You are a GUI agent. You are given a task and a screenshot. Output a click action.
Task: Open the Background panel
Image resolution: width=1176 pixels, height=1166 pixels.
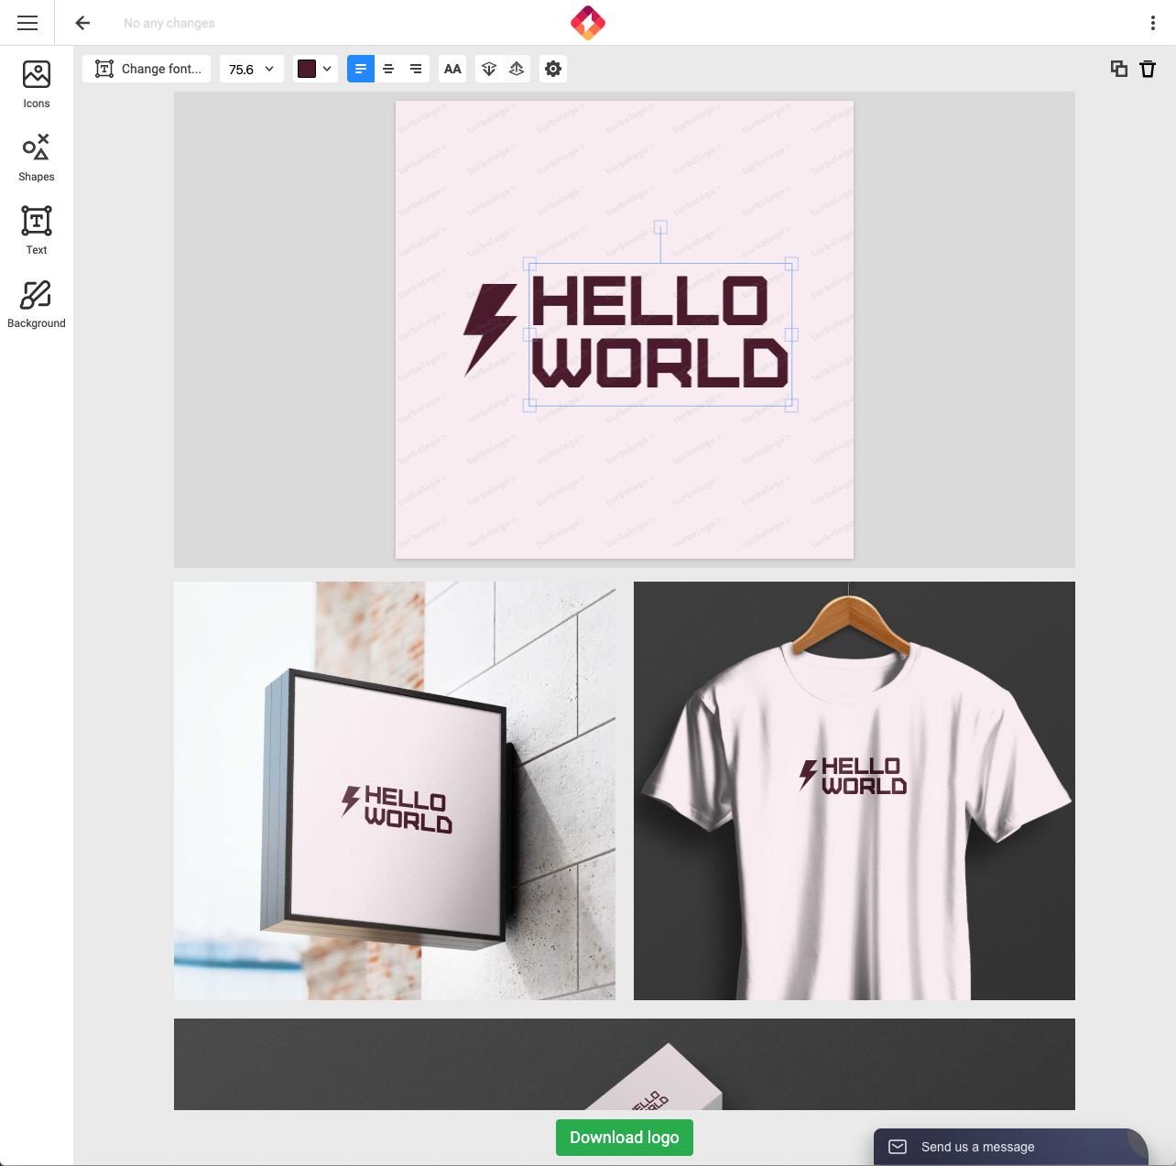click(x=37, y=304)
